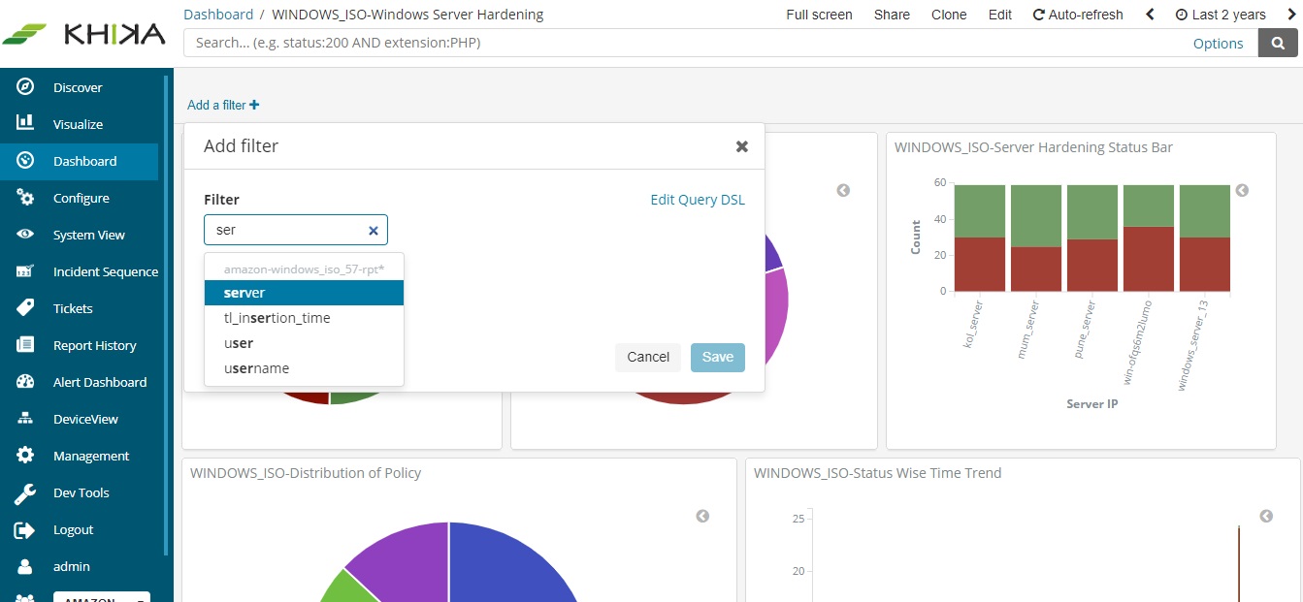Click Logout in sidebar
The image size is (1303, 602).
74,529
